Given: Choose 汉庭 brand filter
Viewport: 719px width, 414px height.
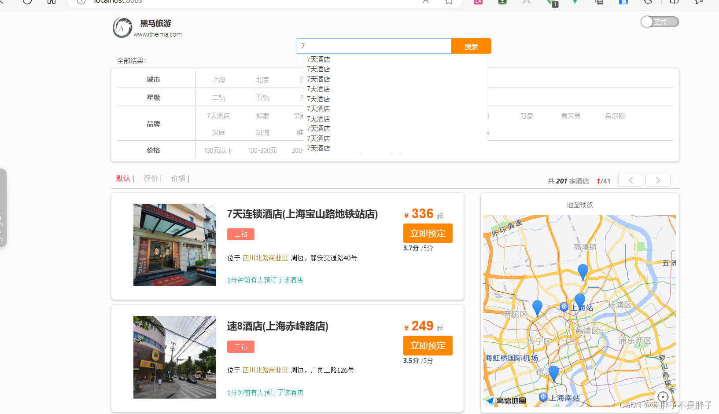Looking at the screenshot, I should 218,132.
